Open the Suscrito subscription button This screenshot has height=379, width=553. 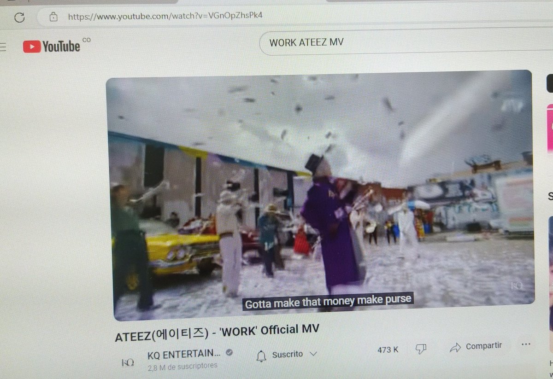(x=287, y=355)
